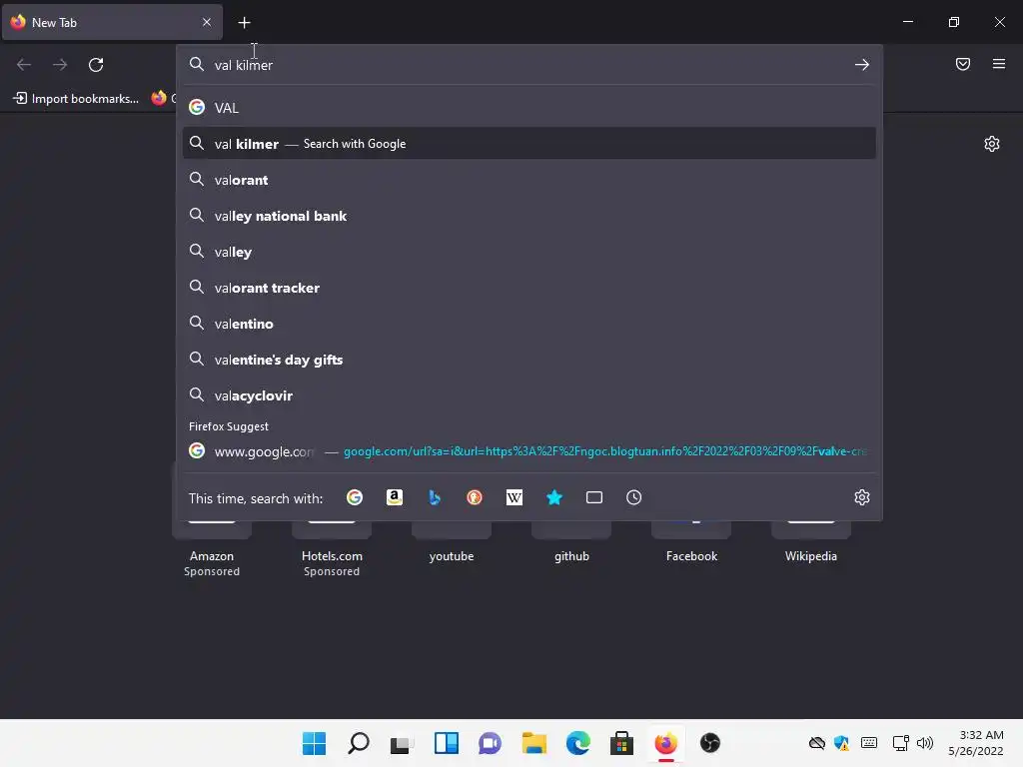Open the network status tray icon
The width and height of the screenshot is (1023, 767).
(900, 743)
